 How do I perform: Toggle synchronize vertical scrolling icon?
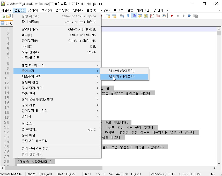(108, 16)
